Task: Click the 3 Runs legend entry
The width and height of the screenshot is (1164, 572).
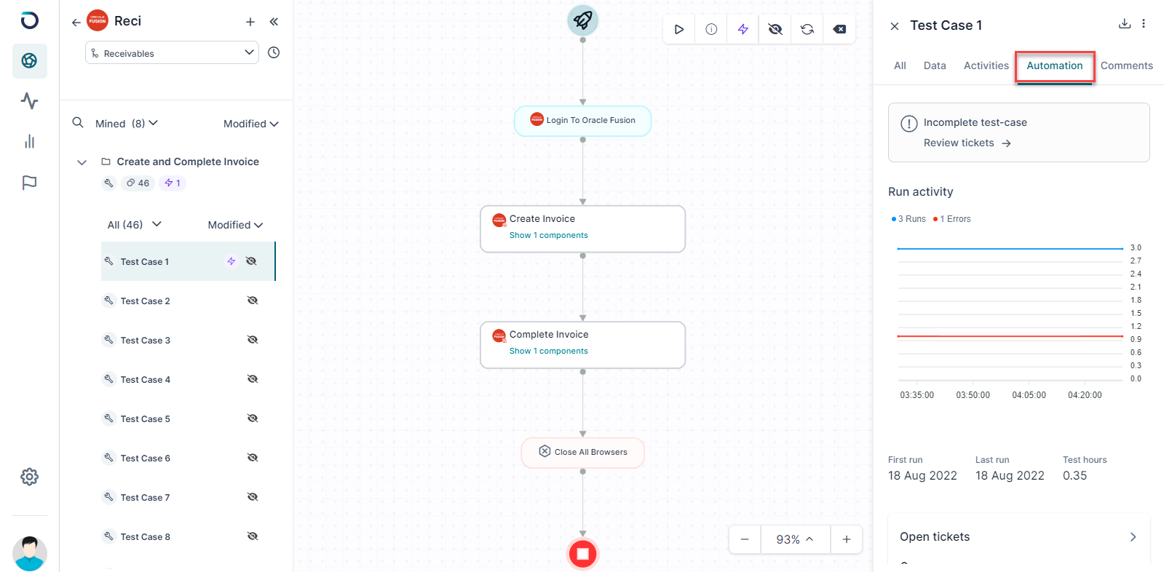Action: click(x=908, y=219)
